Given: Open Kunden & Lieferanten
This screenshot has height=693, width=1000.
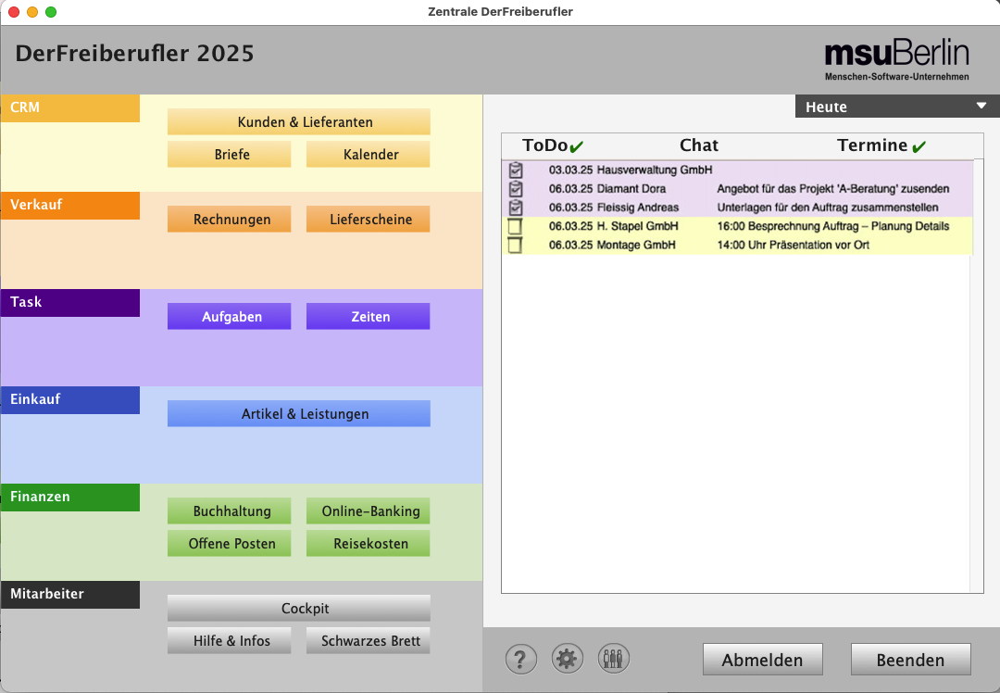Looking at the screenshot, I should point(298,122).
